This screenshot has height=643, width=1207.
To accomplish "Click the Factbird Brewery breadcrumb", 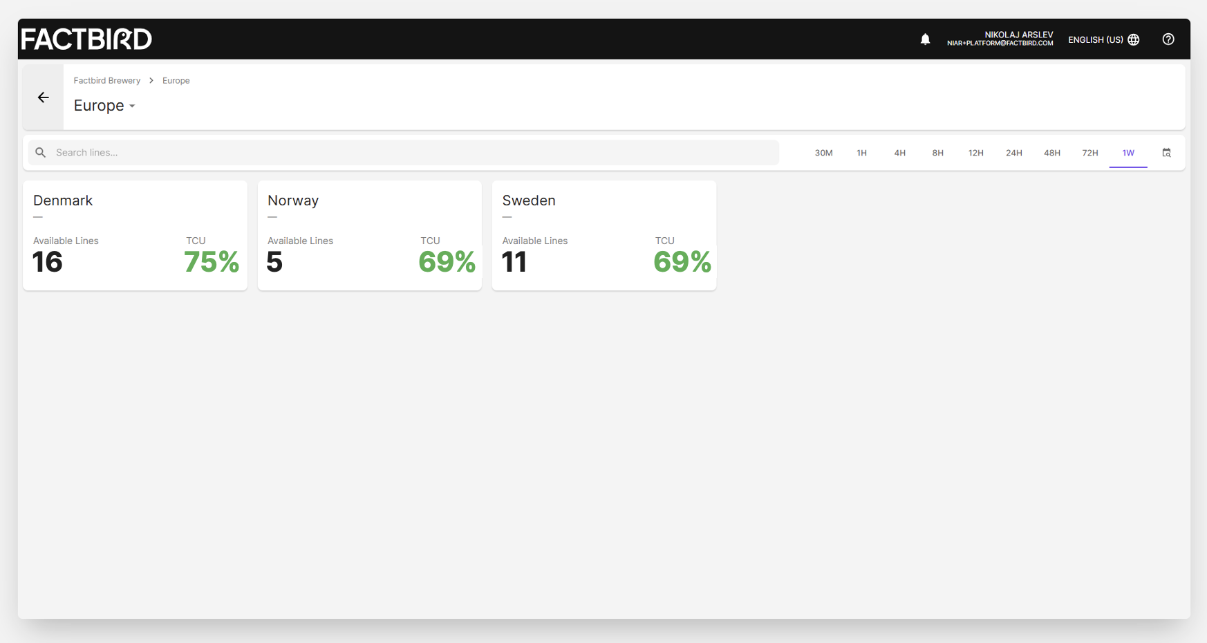I will pos(107,81).
